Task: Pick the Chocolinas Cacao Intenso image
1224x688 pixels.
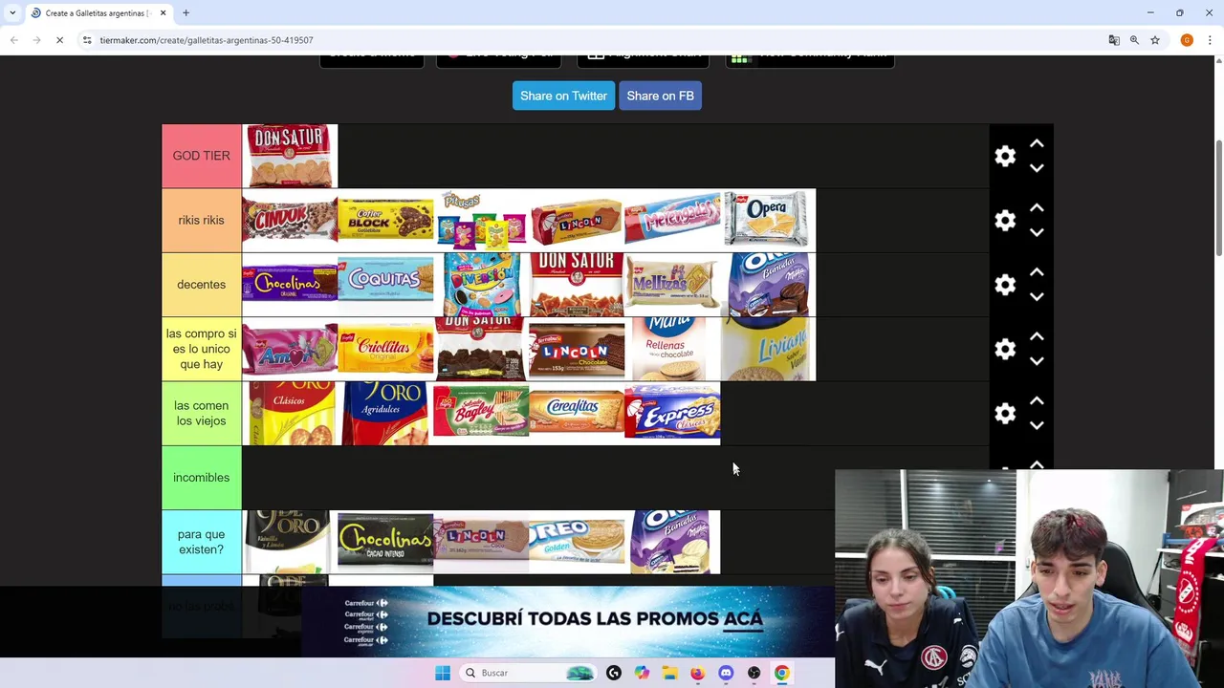Action: pos(385,542)
